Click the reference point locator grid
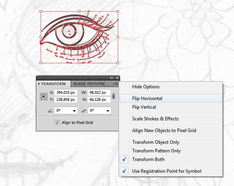The image size is (234, 186). (43, 96)
